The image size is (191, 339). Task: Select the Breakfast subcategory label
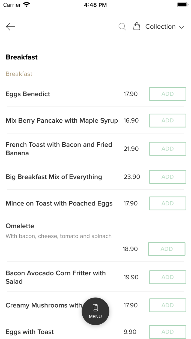click(19, 74)
